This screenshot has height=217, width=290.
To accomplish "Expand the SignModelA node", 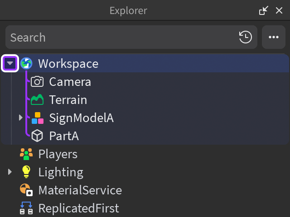I will (21, 118).
